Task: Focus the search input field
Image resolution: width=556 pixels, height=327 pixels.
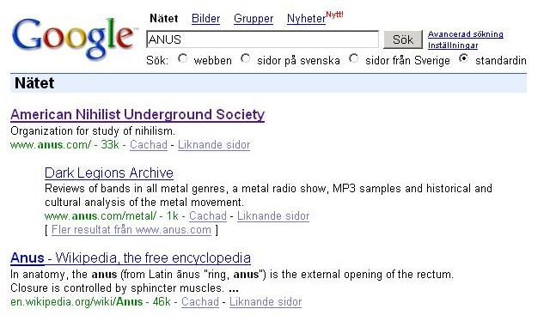Action: [262, 39]
